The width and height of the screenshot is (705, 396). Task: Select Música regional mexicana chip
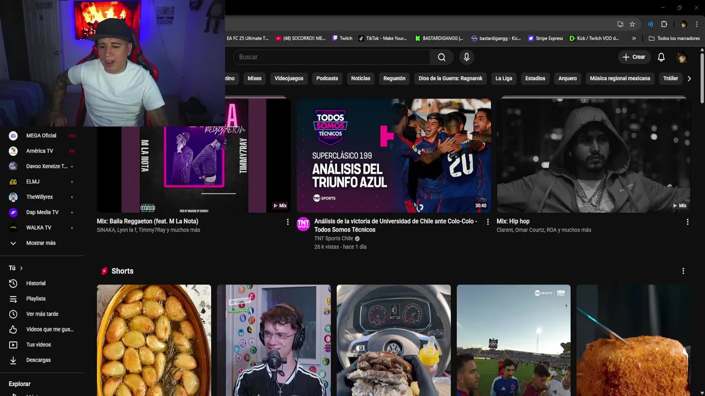(x=620, y=79)
